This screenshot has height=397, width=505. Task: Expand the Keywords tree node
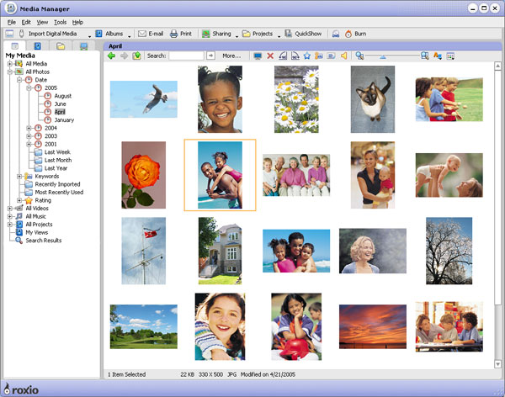coord(19,176)
